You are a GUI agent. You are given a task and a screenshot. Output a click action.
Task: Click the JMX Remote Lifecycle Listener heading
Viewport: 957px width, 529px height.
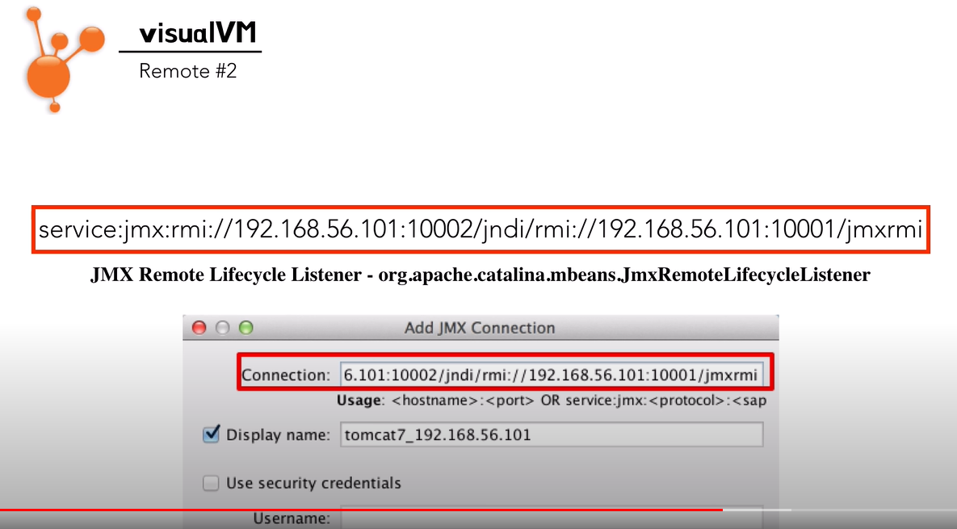click(x=481, y=275)
